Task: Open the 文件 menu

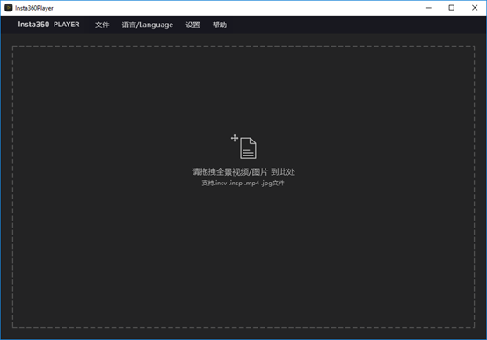Action: 102,25
